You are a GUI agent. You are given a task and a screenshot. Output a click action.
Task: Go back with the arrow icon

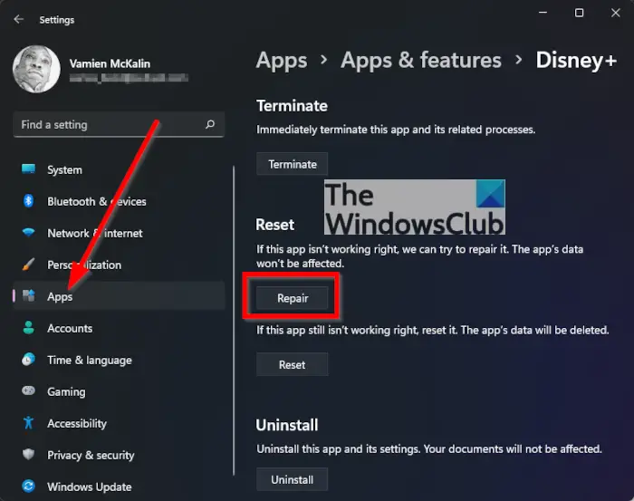pos(19,19)
